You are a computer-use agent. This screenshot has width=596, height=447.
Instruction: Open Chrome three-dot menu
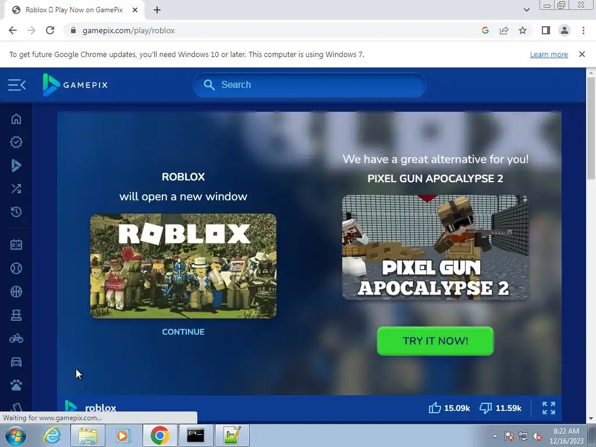(x=583, y=30)
